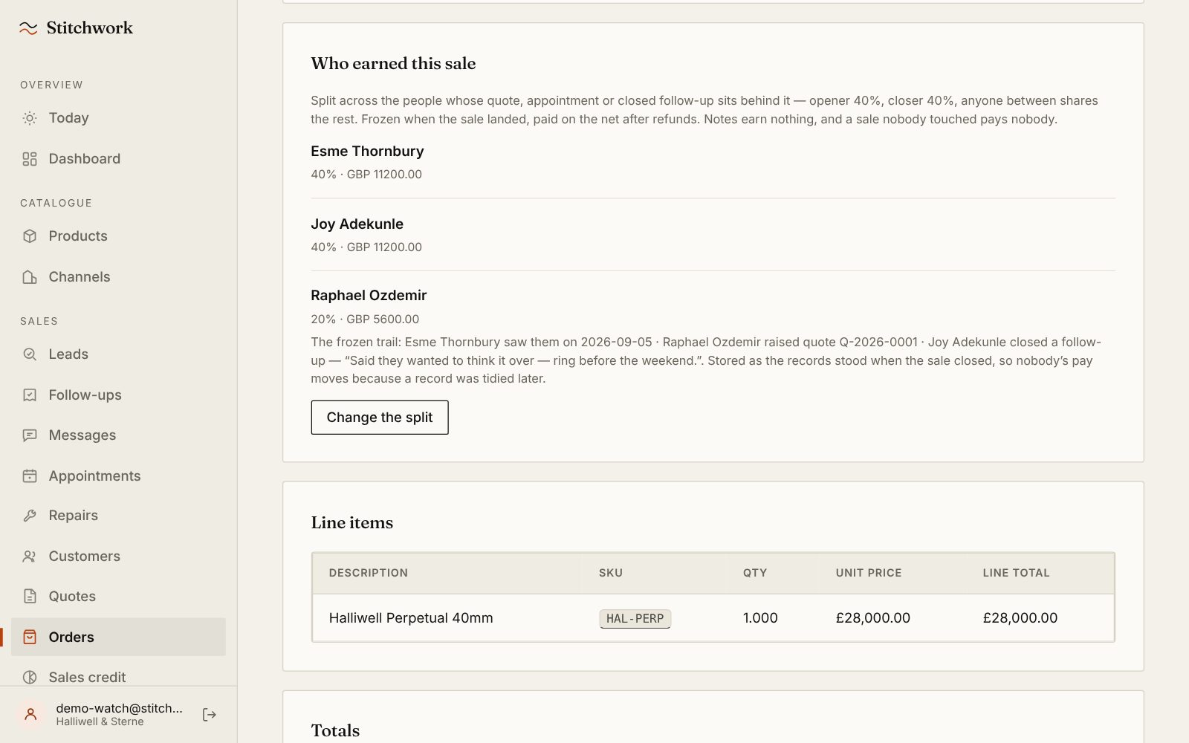Viewport: 1189px width, 743px height.
Task: Navigate to Appointments
Action: click(x=118, y=476)
